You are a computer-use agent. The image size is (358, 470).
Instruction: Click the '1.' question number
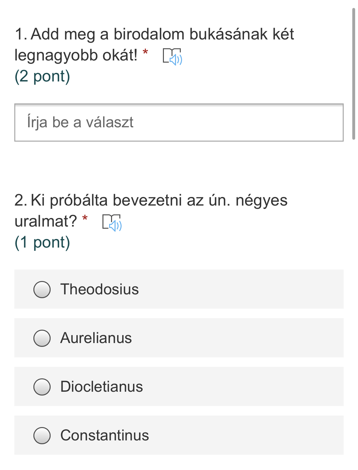[21, 34]
